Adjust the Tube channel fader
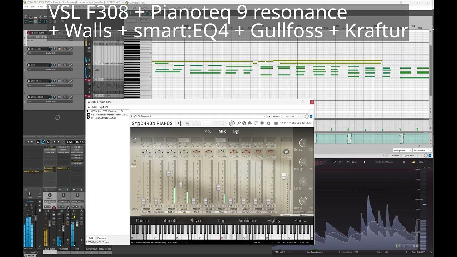Image resolution: width=457 pixels, height=257 pixels. pyautogui.click(x=181, y=185)
